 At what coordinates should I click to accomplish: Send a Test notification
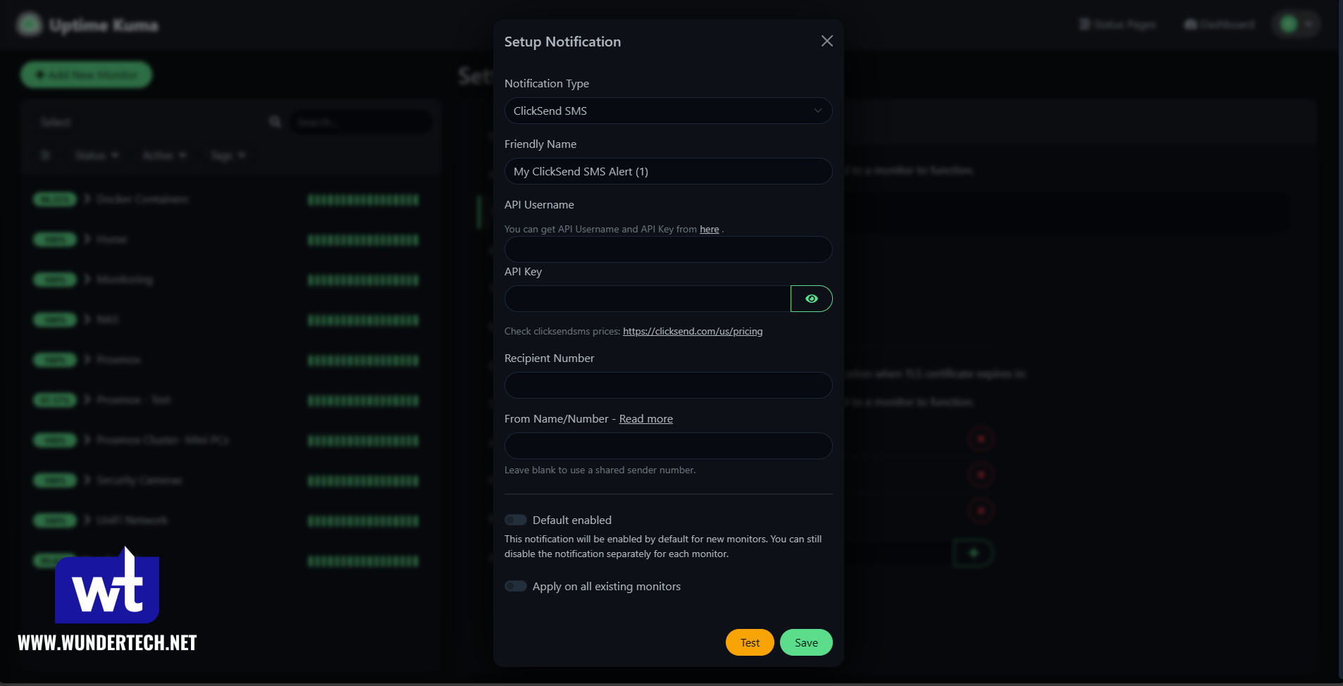[750, 642]
